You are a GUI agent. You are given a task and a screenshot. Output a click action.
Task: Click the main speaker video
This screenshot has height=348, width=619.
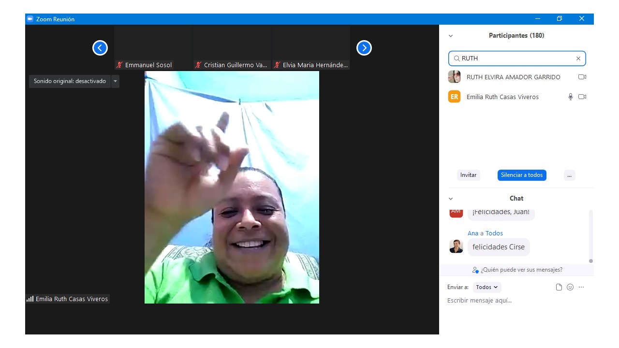[x=232, y=188]
